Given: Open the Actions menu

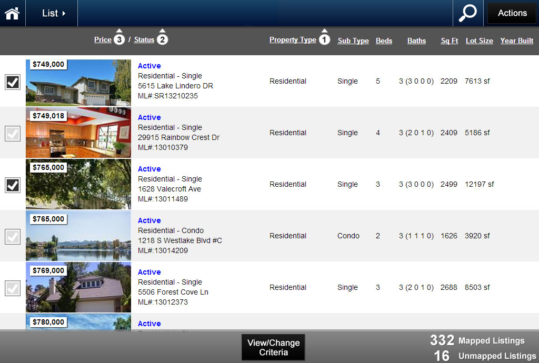Looking at the screenshot, I should pos(512,13).
